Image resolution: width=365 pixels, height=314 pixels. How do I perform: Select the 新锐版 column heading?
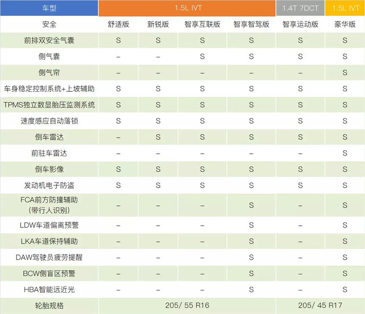click(x=158, y=24)
